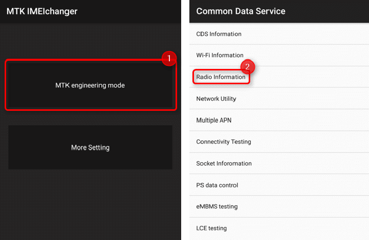Click the empty row area beside Radio Information
This screenshot has width=369, height=240.
point(310,77)
